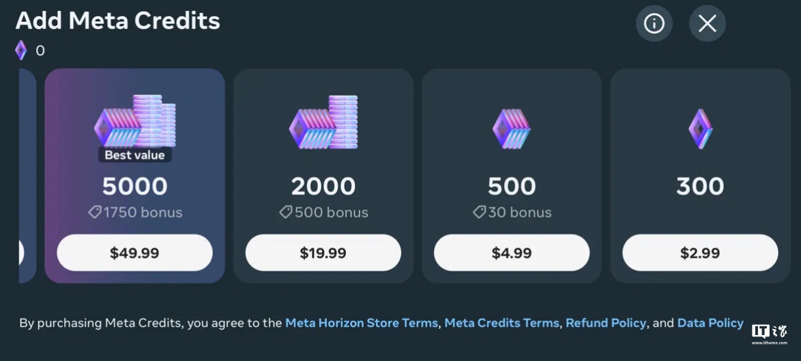The image size is (801, 361).
Task: Purchase 500 credits for $4.99
Action: [512, 253]
